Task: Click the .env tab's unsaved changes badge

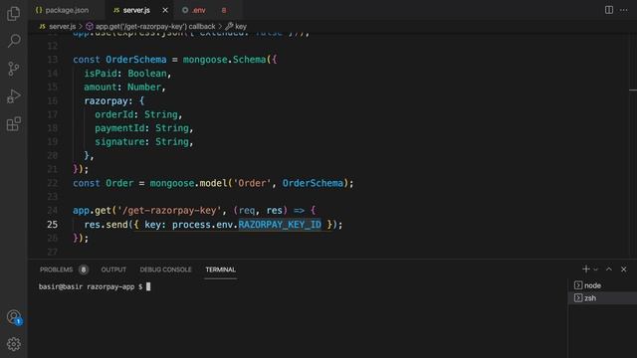Action: pos(224,10)
